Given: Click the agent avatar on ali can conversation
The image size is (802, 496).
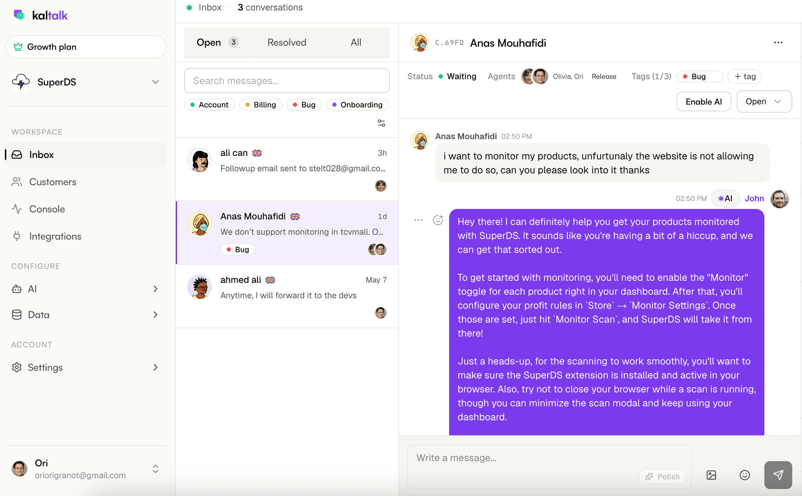Looking at the screenshot, I should tap(381, 186).
